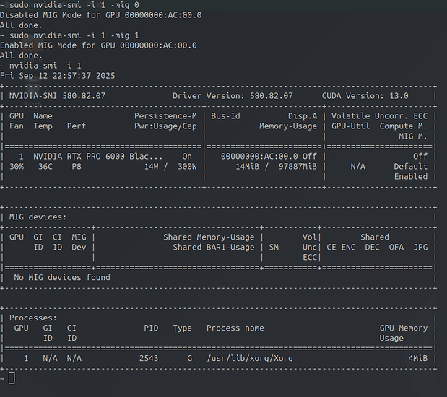Click the "sudo nvidia-smi -i 1 -mig 0" command
447x397 pixels.
coord(72,4)
